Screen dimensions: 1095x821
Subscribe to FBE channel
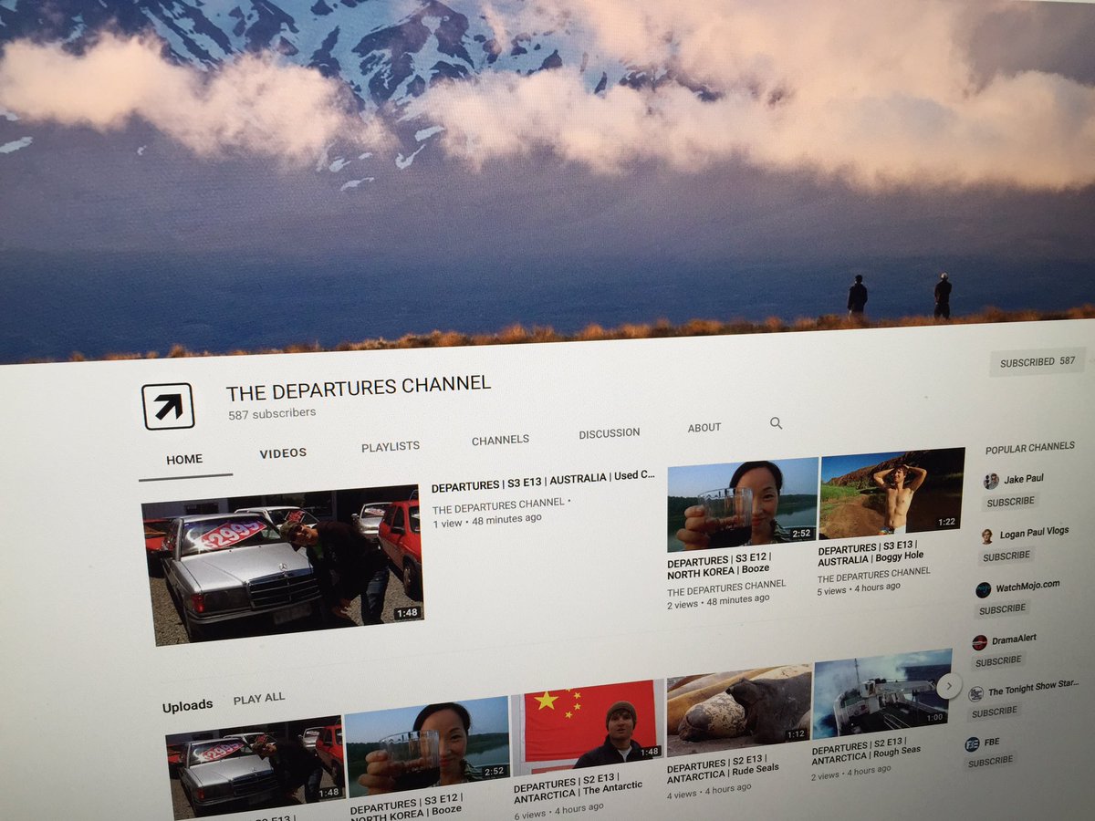[x=990, y=762]
